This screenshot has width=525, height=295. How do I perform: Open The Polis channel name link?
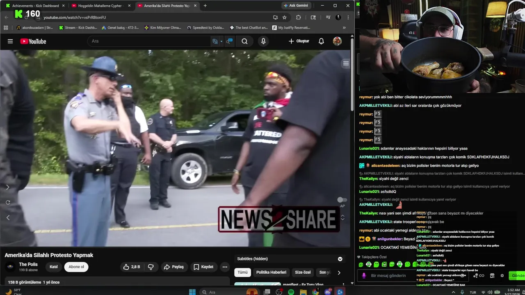(x=28, y=264)
